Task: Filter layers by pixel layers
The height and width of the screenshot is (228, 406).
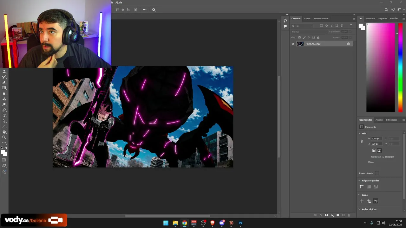Action: pyautogui.click(x=321, y=26)
